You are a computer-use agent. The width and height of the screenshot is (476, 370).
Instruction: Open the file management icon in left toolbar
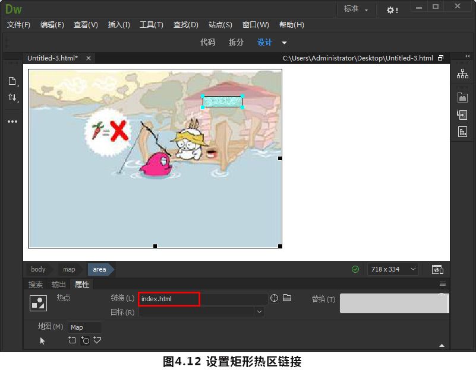(x=12, y=97)
